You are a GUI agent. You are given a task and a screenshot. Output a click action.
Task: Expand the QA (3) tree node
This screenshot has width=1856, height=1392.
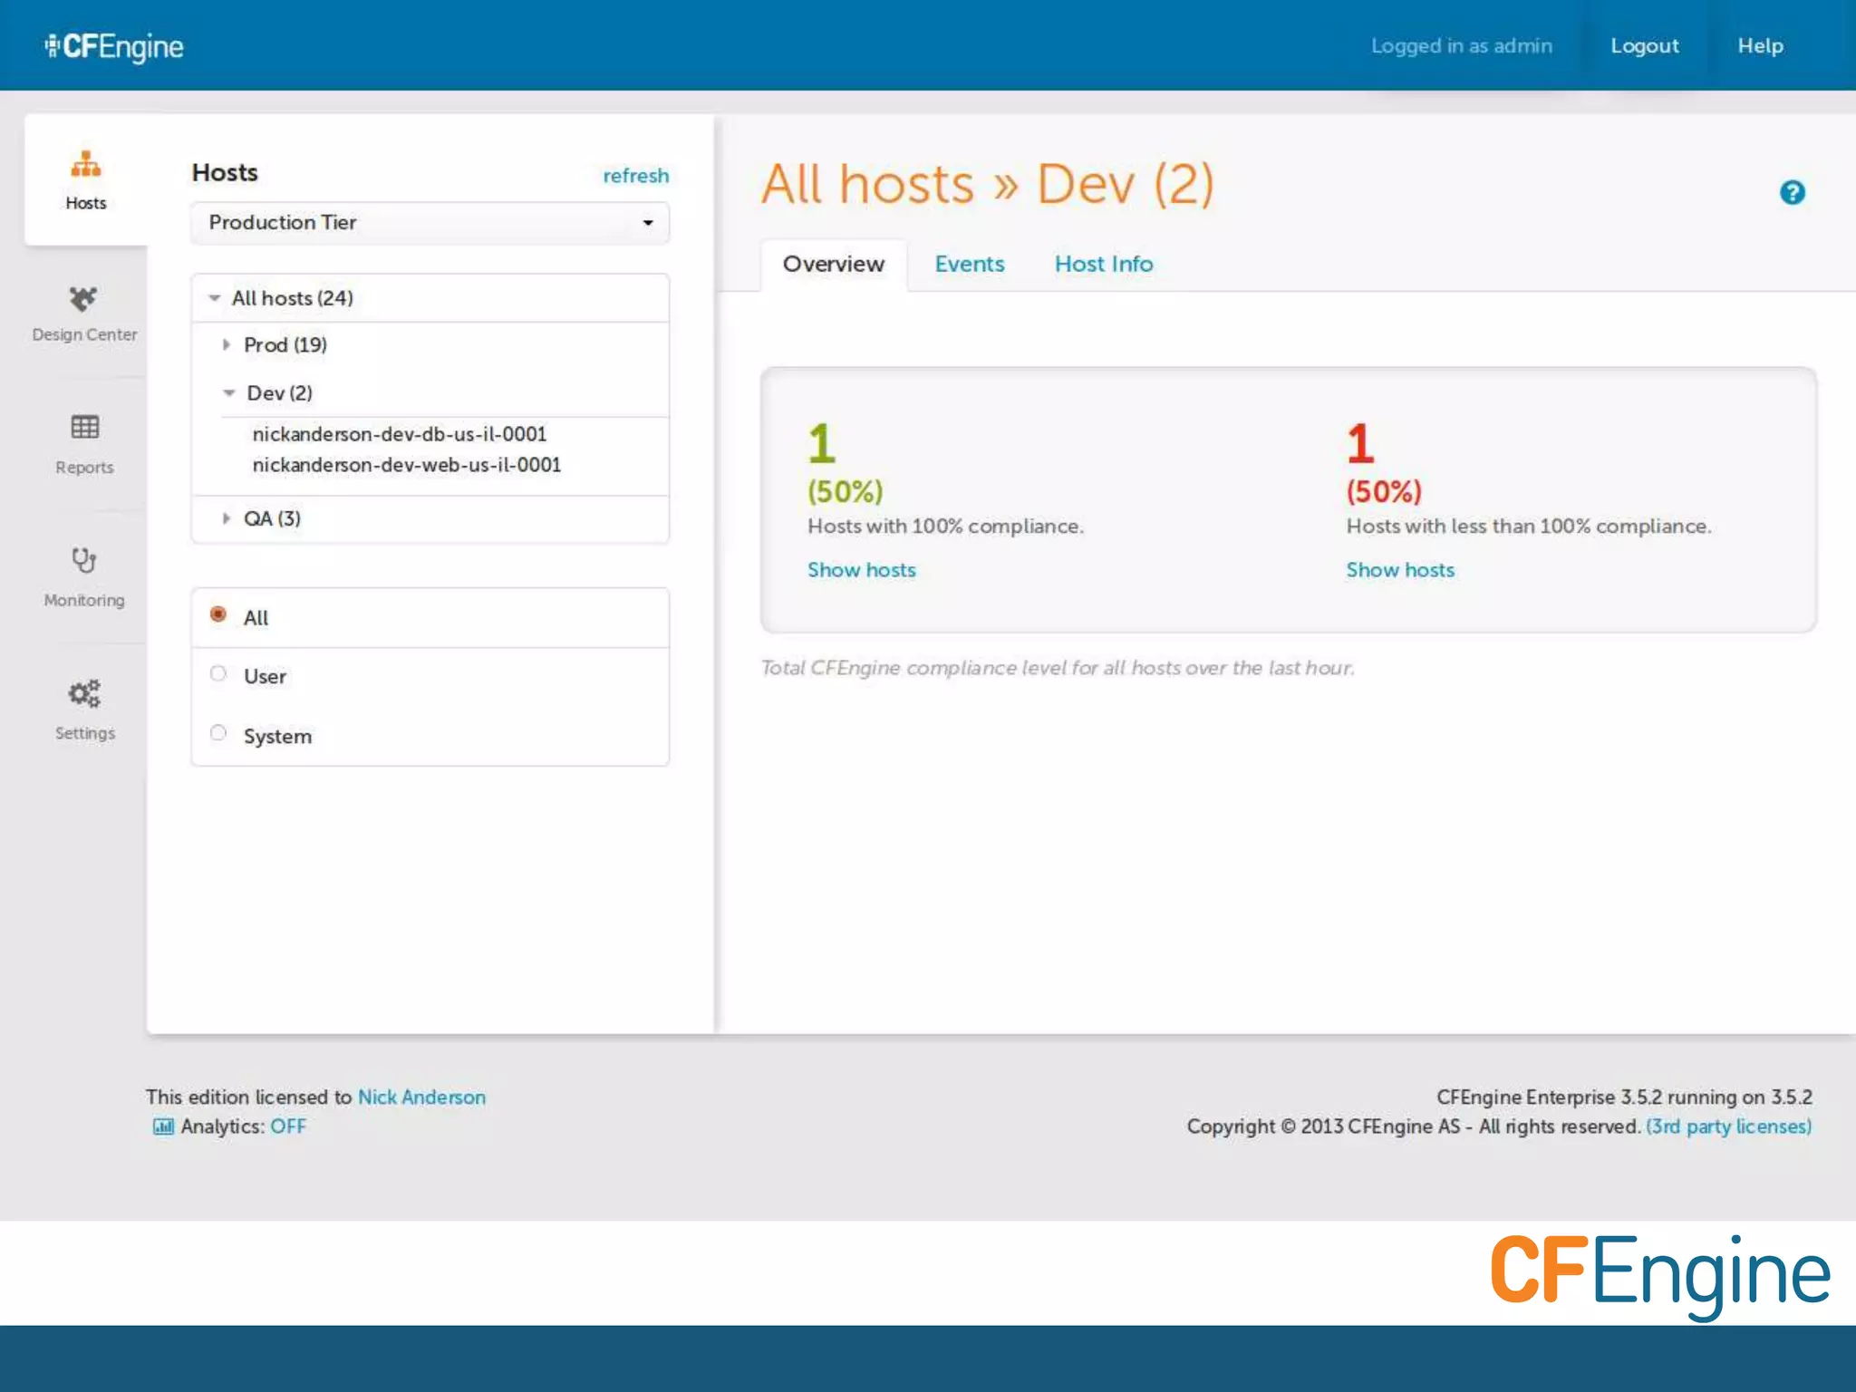click(227, 518)
